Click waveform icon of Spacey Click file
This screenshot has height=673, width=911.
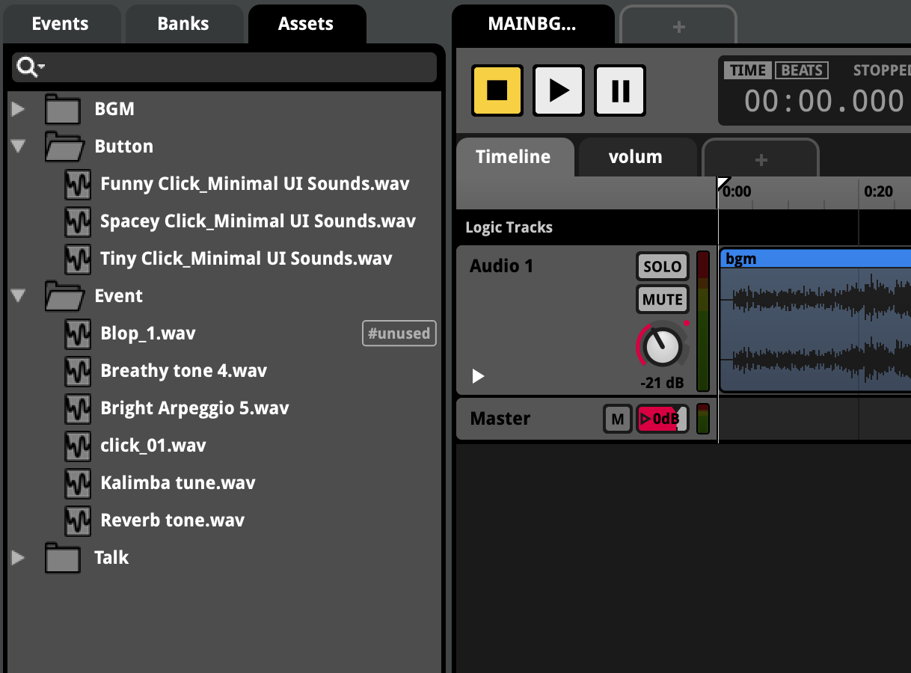(79, 221)
